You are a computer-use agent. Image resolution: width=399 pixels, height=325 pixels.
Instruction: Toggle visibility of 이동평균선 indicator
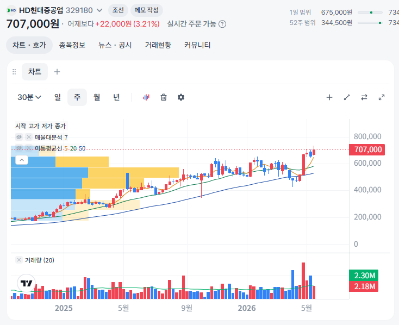tap(19, 148)
